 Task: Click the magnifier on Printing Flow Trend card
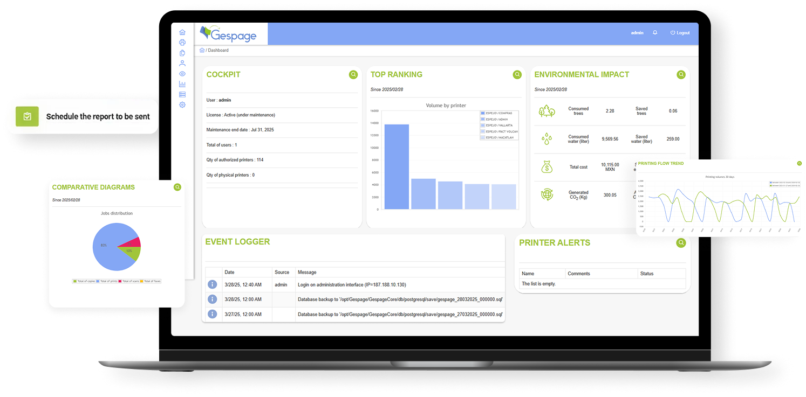800,163
